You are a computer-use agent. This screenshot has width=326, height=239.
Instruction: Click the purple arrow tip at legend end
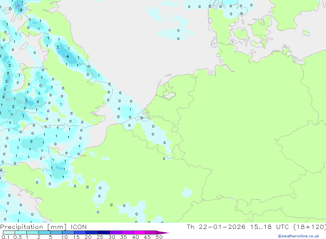(x=163, y=233)
